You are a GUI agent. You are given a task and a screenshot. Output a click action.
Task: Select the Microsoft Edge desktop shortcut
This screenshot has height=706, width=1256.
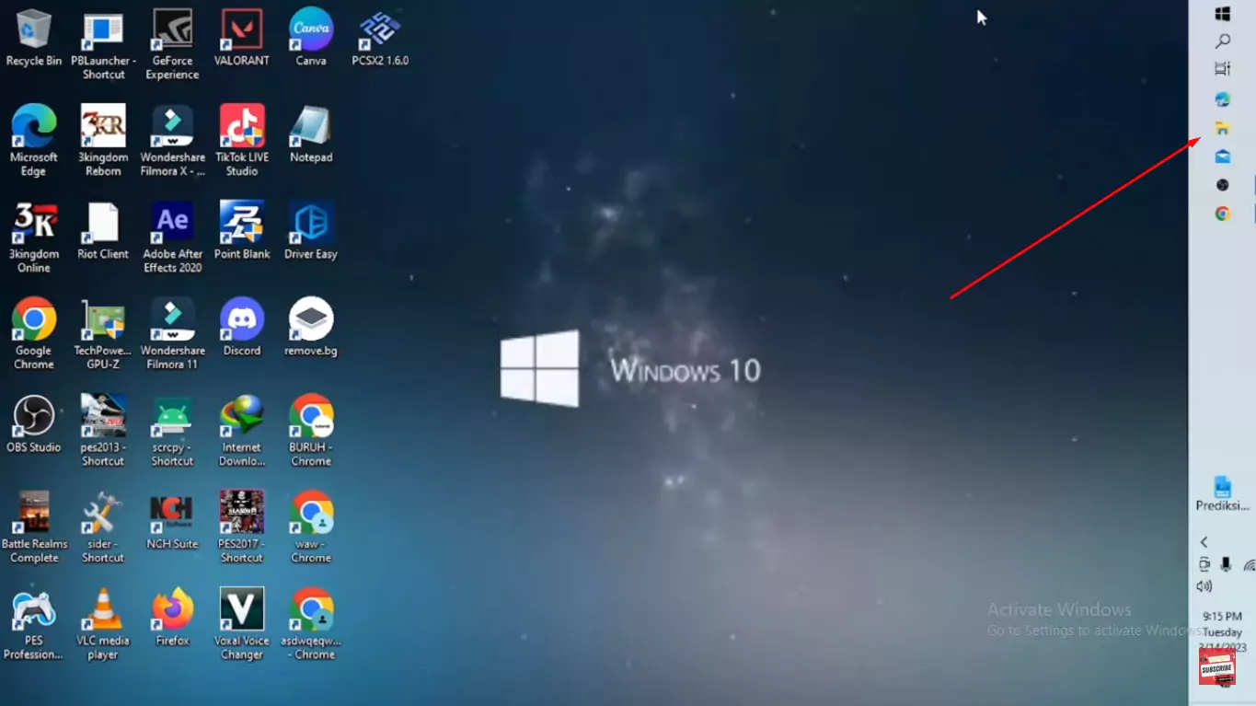34,142
